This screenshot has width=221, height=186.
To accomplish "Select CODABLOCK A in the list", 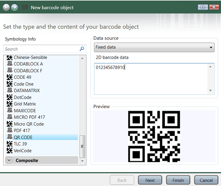I will click(28, 64).
